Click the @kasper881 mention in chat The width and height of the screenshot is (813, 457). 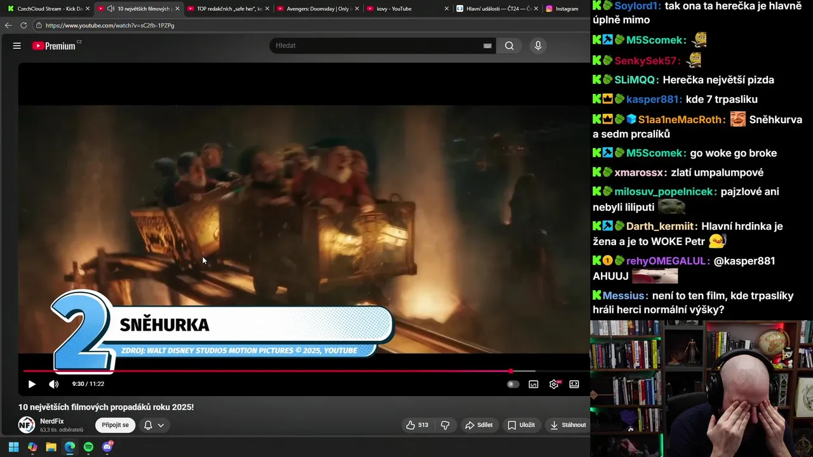tap(744, 261)
